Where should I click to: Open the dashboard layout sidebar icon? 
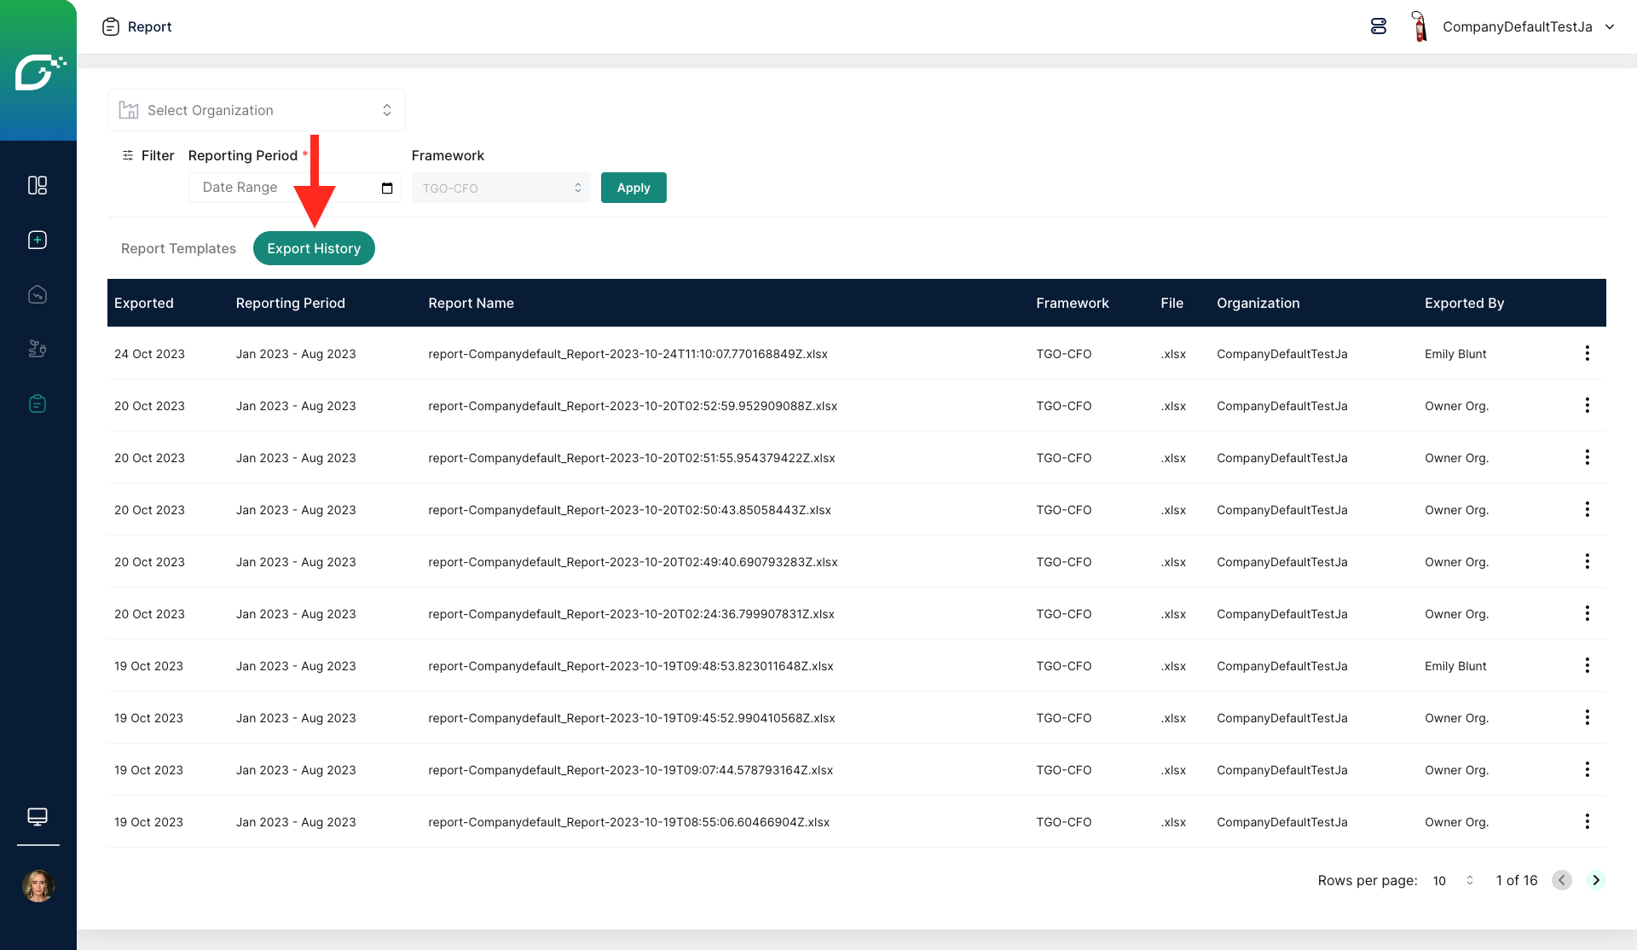coord(38,185)
